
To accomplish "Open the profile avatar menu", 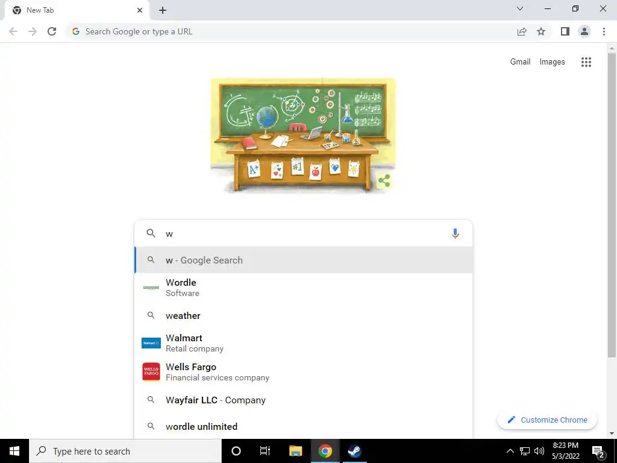I will (584, 31).
